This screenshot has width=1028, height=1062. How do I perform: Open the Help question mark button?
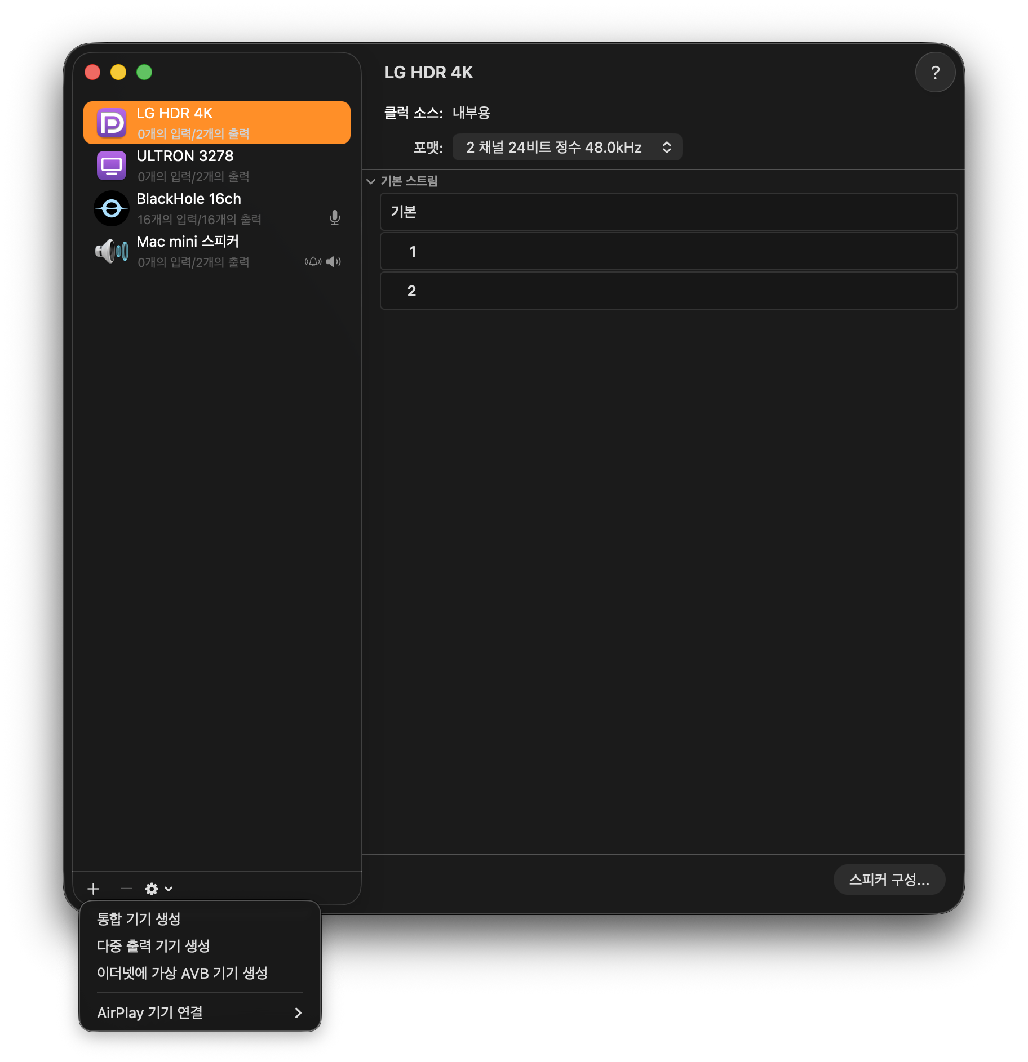pyautogui.click(x=935, y=72)
